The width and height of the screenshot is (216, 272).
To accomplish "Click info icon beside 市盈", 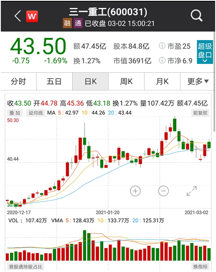I will [x=162, y=46].
